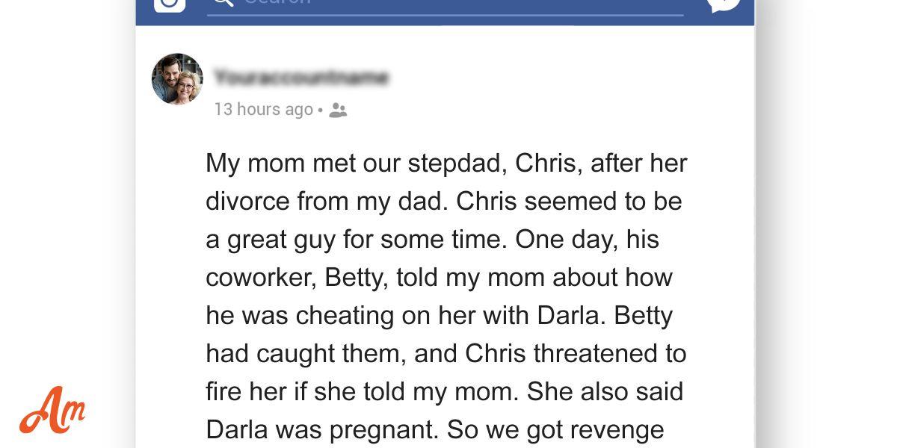Click the line 'had caught them, and Chris'
Viewport: 897px width, 448px height.
pyautogui.click(x=446, y=353)
